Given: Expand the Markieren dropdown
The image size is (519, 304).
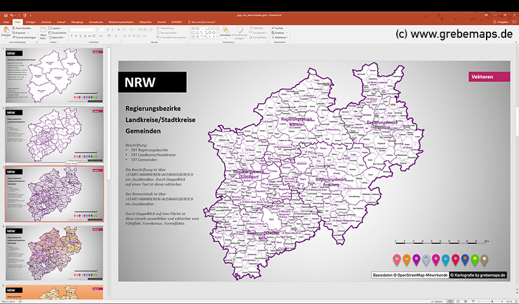Looking at the screenshot, I should click(x=280, y=37).
